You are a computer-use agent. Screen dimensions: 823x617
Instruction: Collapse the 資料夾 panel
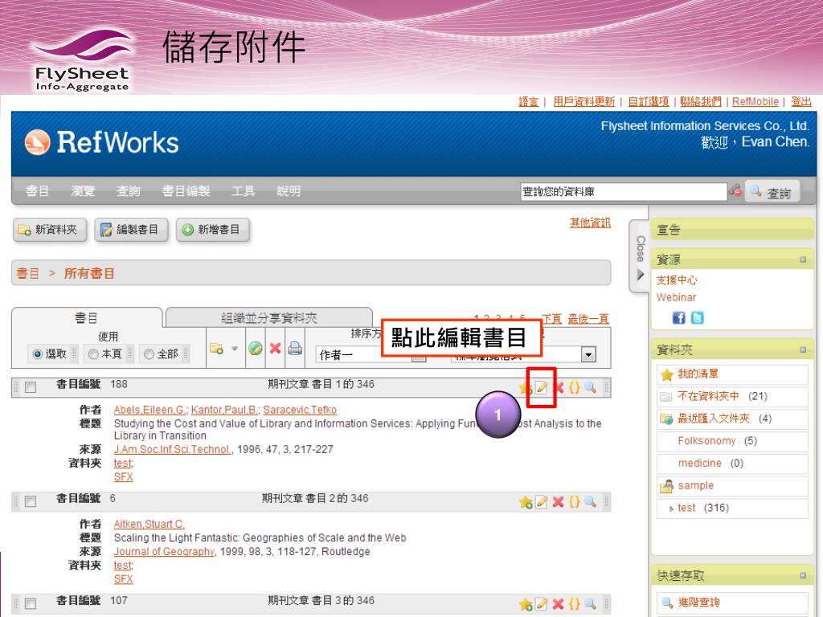point(803,349)
